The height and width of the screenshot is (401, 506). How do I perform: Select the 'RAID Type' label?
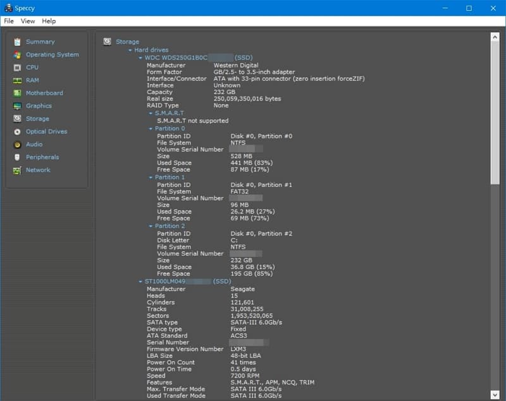tap(163, 105)
